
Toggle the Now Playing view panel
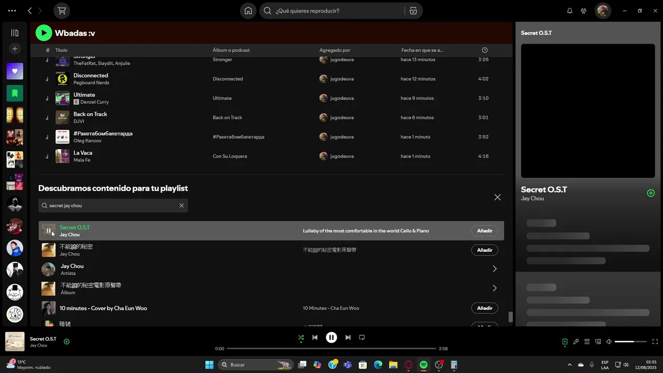coord(565,342)
